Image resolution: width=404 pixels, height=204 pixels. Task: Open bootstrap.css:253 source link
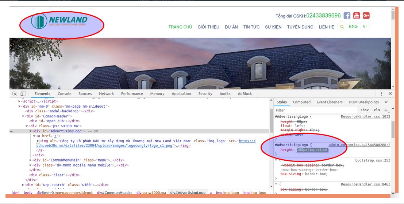373,160
